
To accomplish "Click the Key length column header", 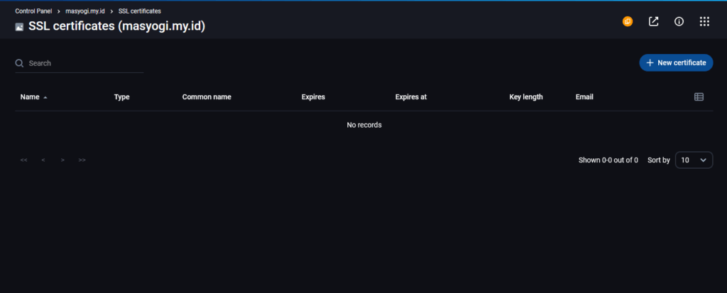I will point(526,97).
